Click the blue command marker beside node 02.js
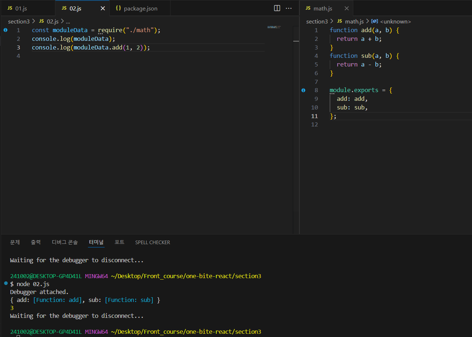Screen dimensions: 472x337 pos(6,283)
